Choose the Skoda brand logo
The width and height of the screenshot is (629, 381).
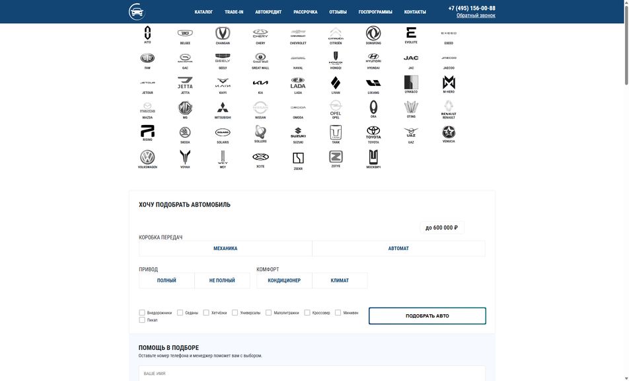coord(185,132)
